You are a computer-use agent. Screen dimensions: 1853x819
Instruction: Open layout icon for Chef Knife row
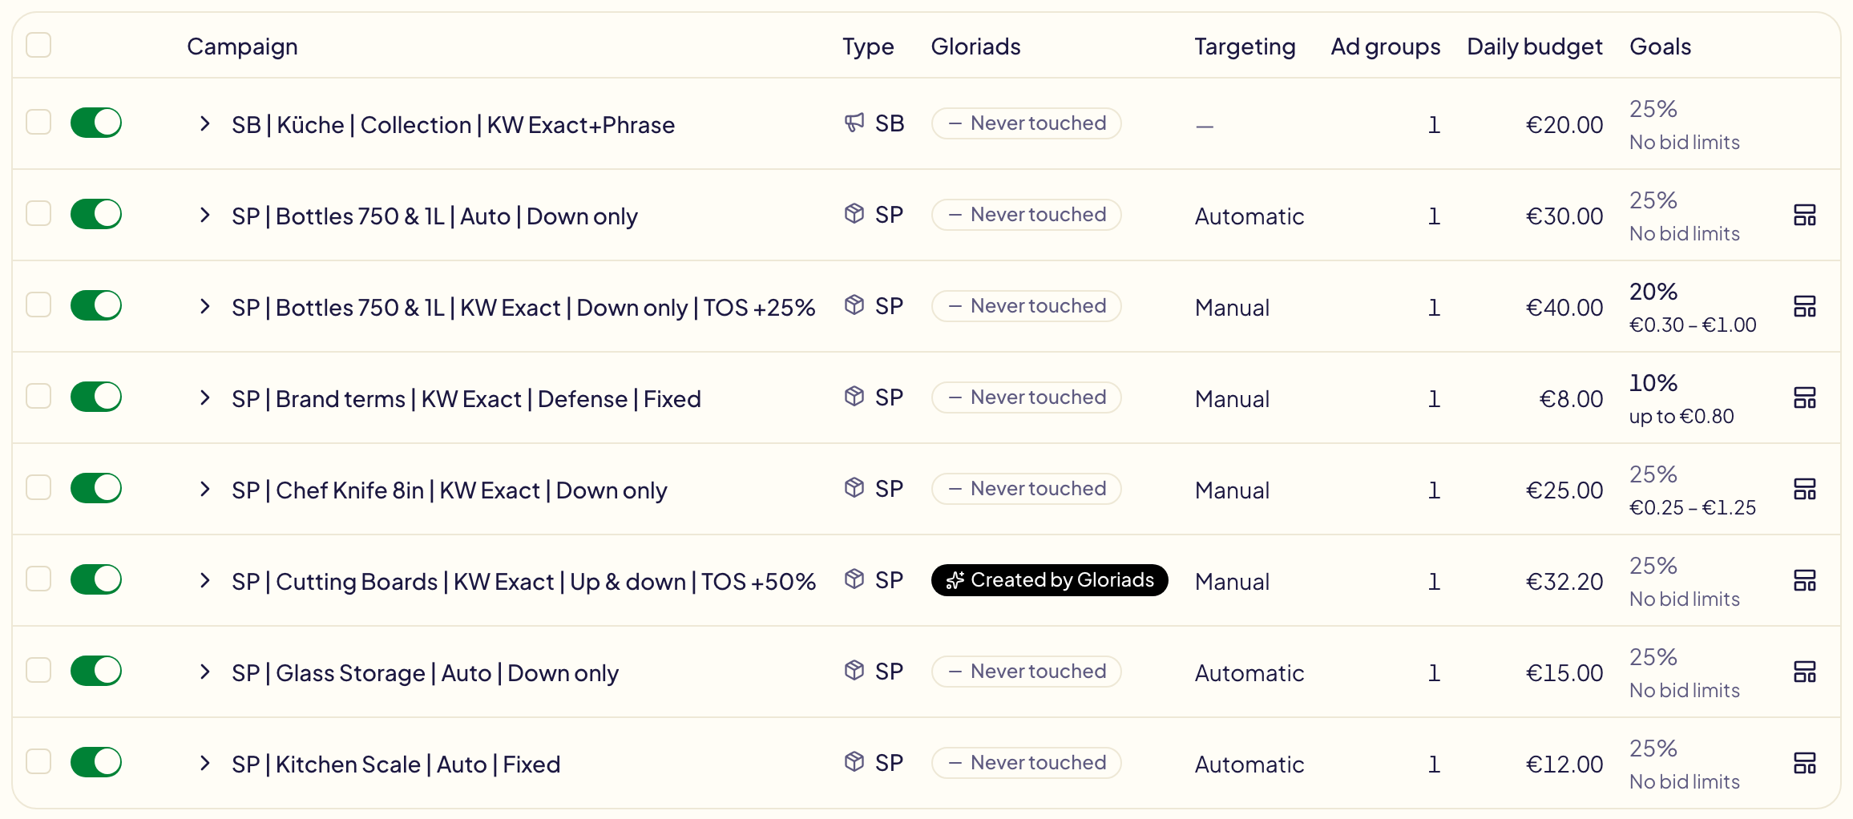[x=1804, y=489]
